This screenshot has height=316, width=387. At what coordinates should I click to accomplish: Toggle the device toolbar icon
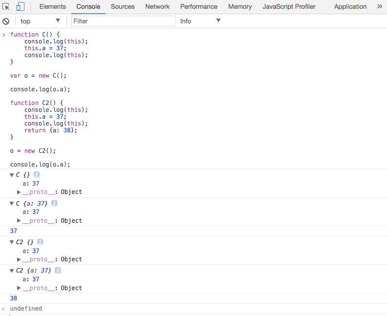tap(20, 7)
